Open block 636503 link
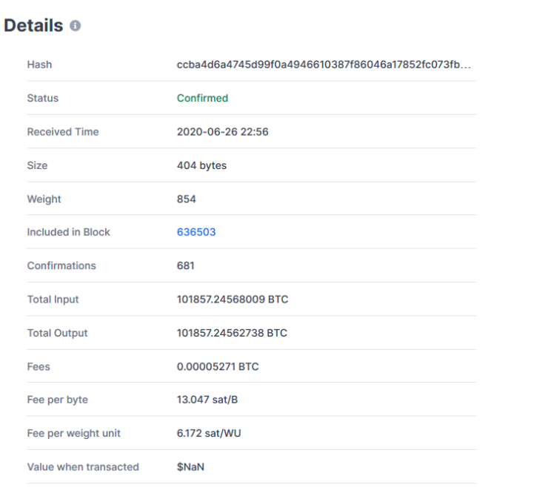 click(196, 232)
